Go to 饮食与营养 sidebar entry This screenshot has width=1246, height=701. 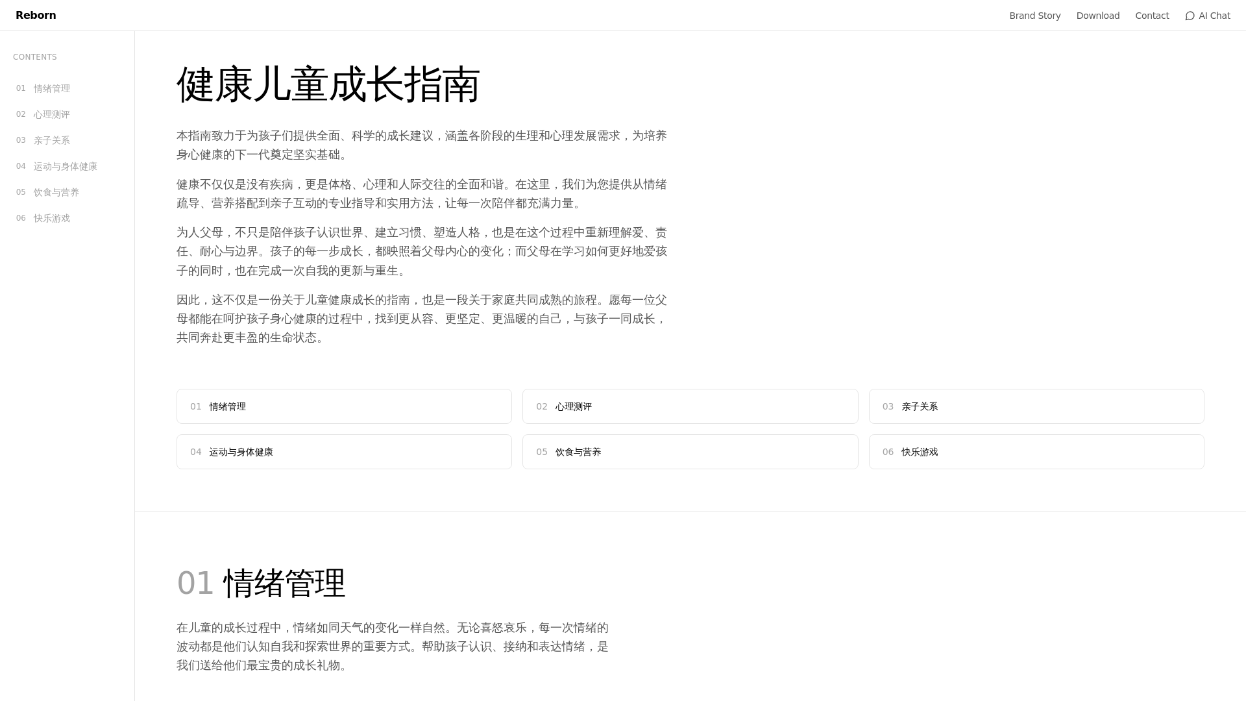pyautogui.click(x=56, y=192)
